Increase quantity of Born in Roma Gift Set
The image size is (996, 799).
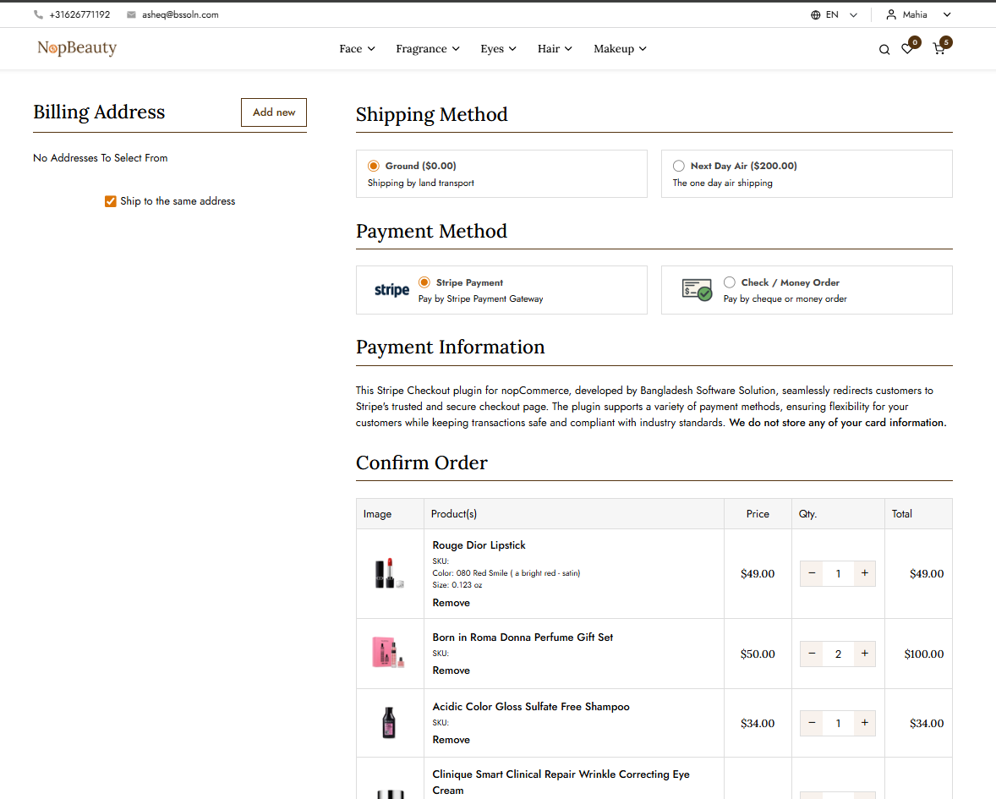point(864,654)
